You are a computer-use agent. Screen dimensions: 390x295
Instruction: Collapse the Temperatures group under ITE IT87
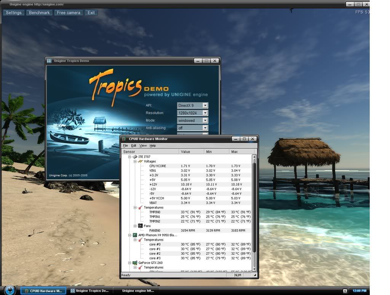pyautogui.click(x=135, y=208)
